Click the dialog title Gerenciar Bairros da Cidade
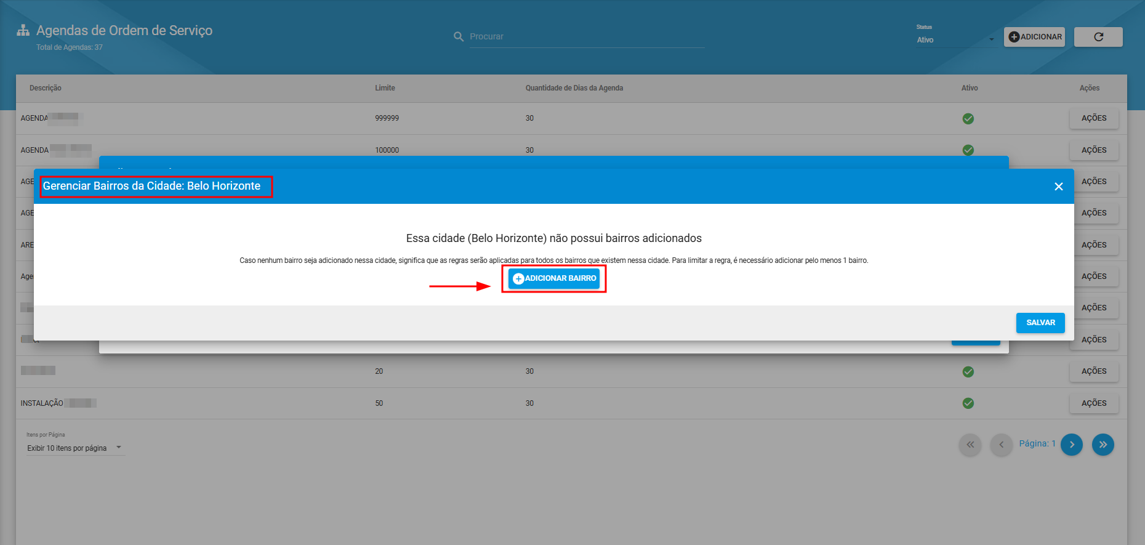The image size is (1145, 545). coord(151,186)
